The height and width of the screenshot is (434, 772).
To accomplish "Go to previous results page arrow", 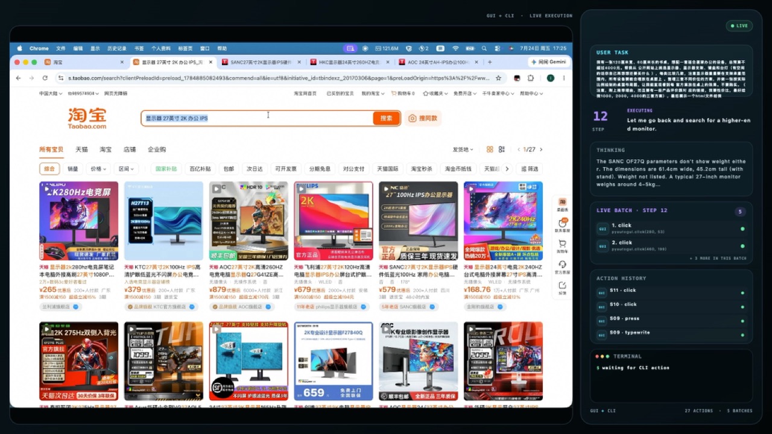I will (x=519, y=149).
